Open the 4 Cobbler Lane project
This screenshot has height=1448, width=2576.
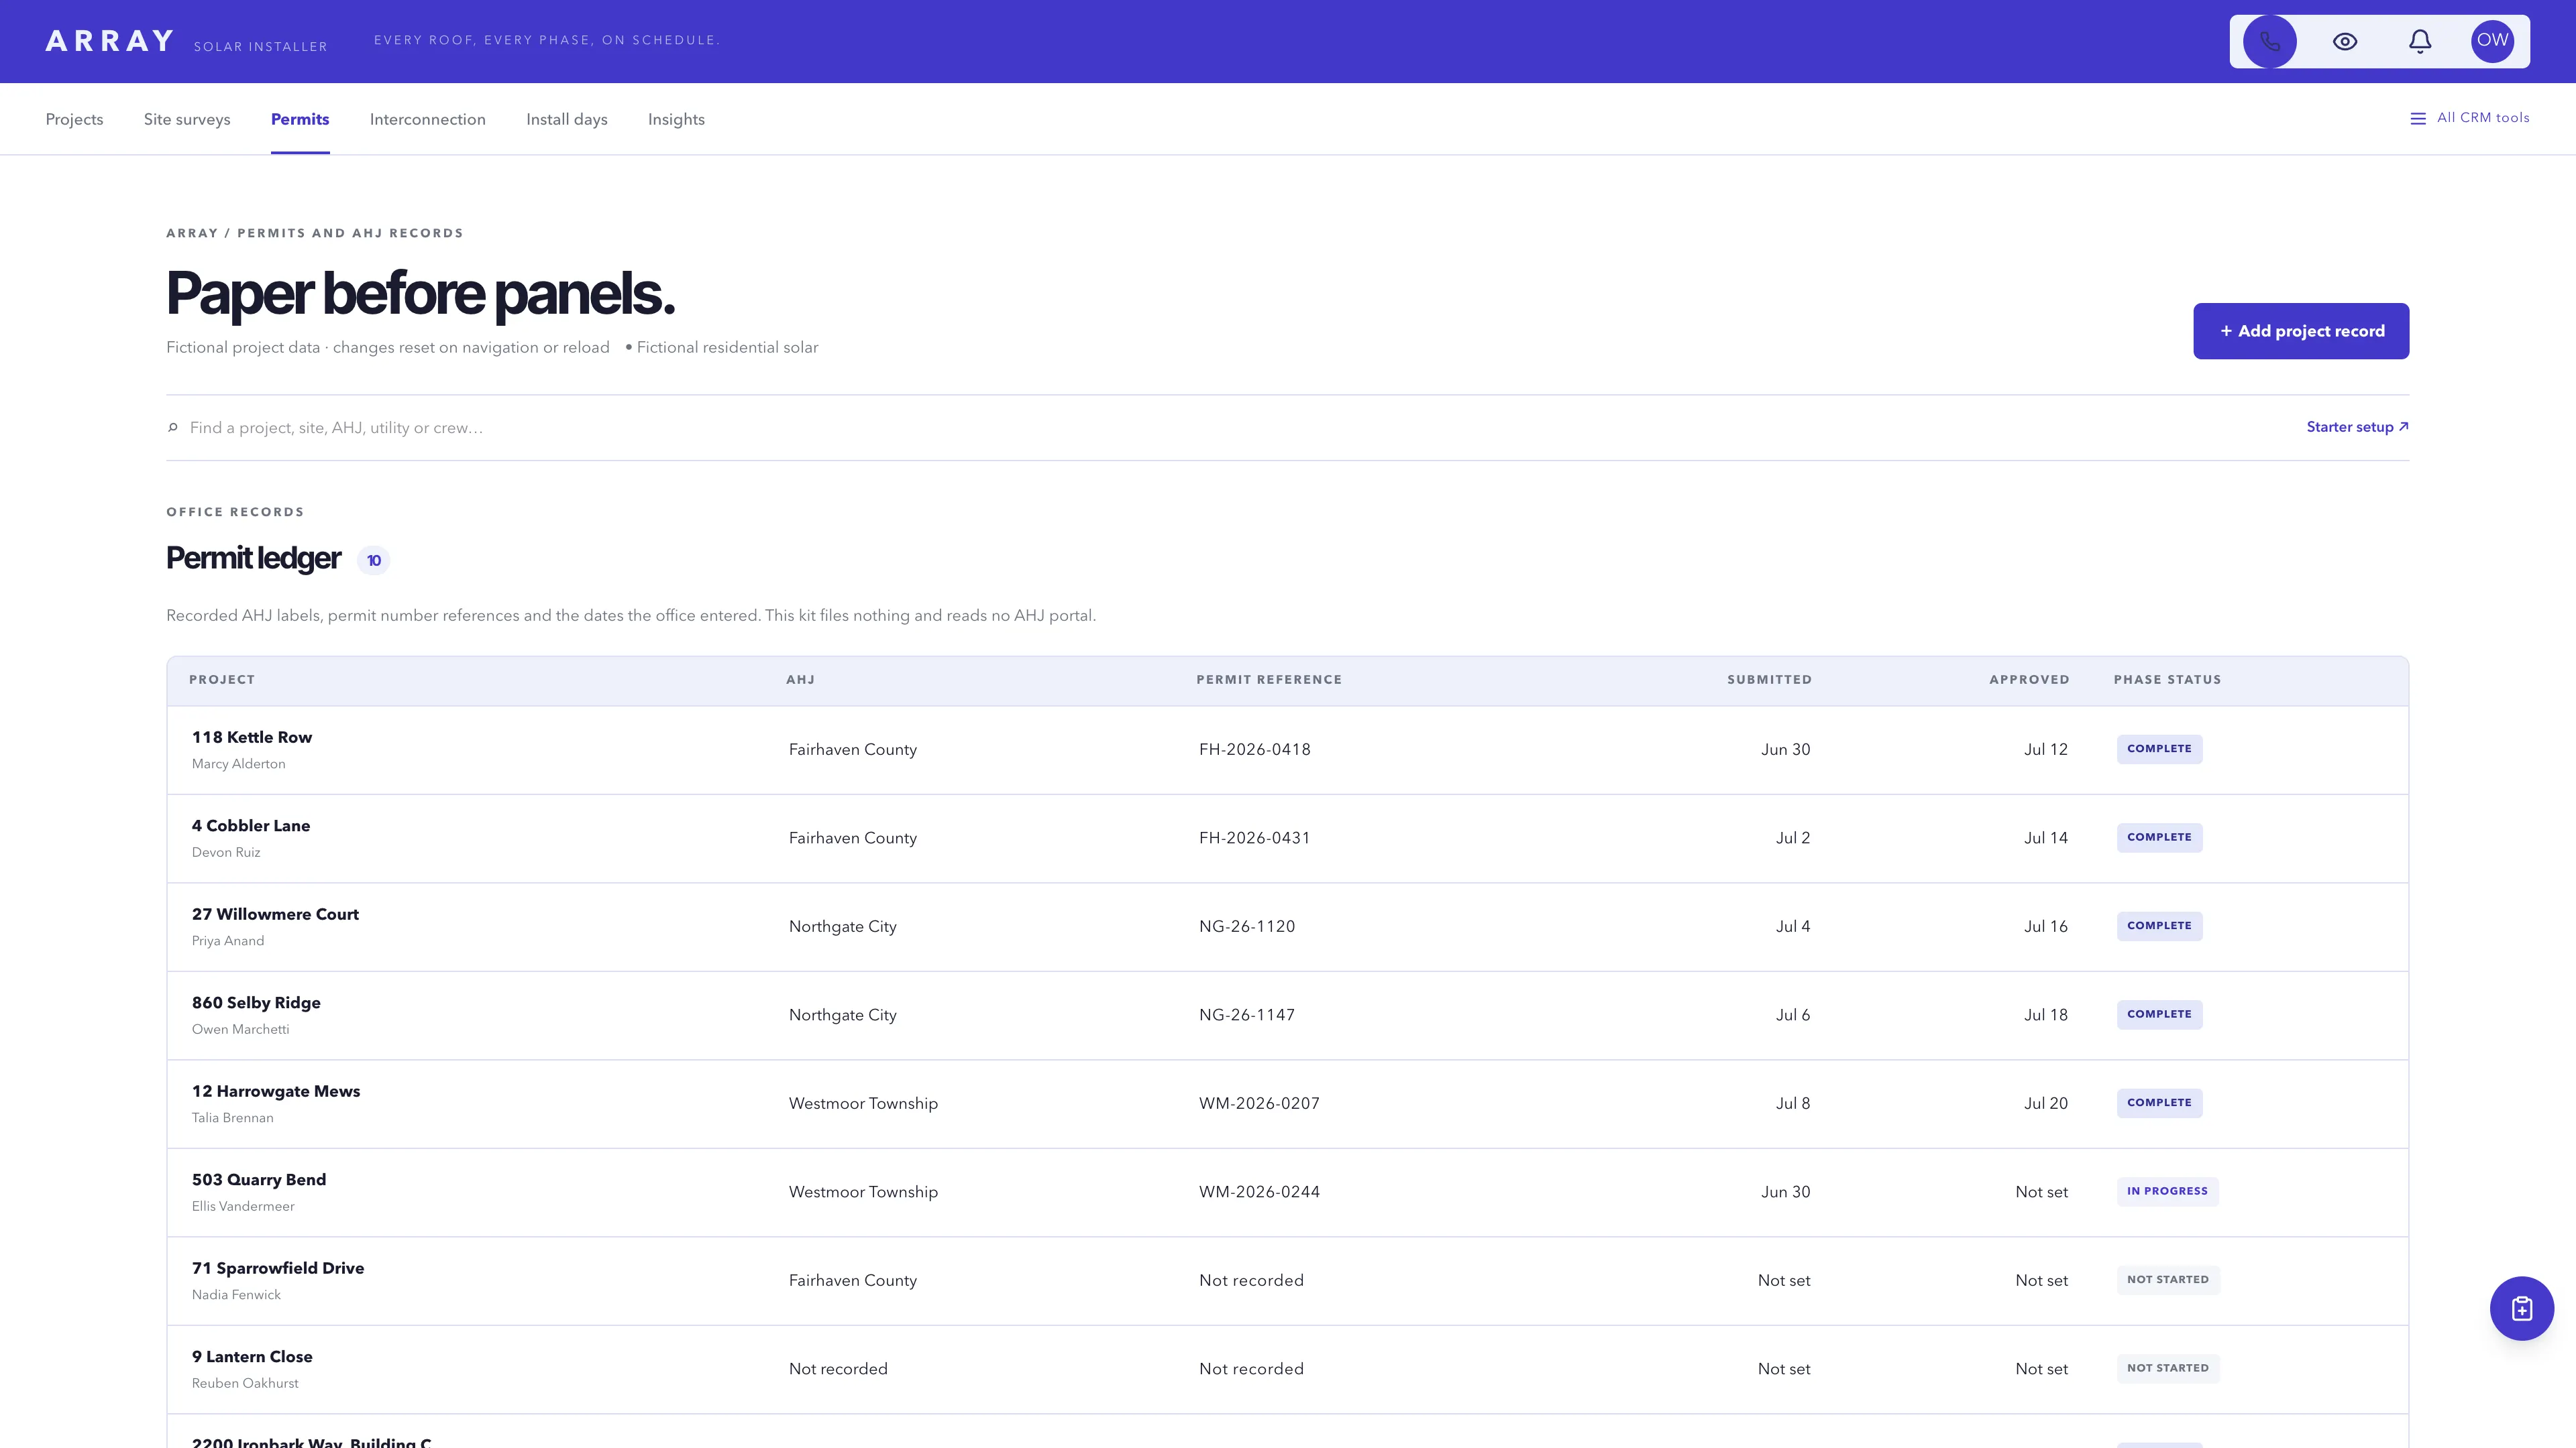(251, 825)
